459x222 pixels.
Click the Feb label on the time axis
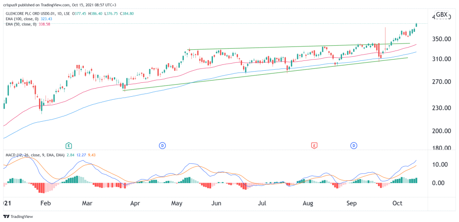coord(46,203)
